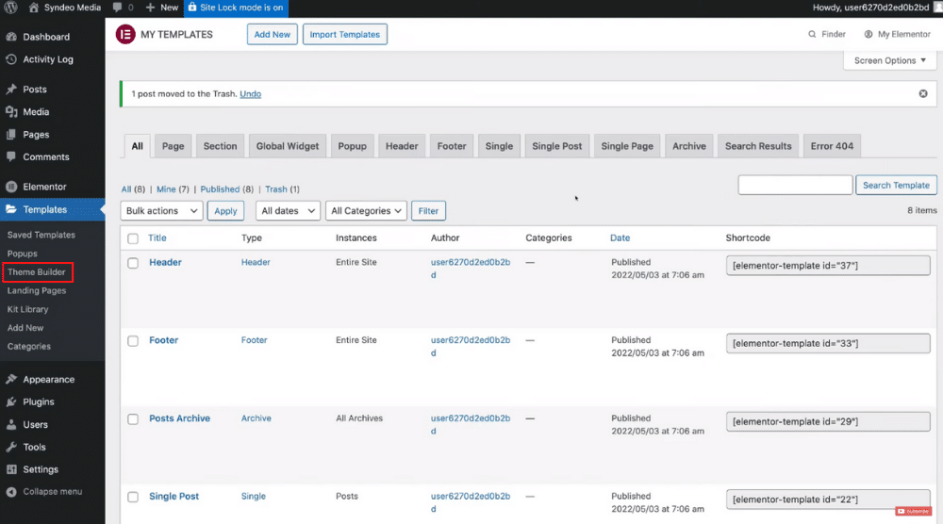Open the All Categories dropdown

click(x=366, y=211)
